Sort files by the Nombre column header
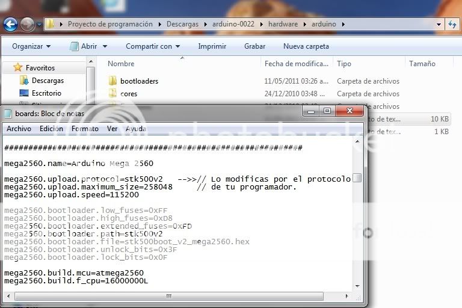The image size is (462, 308). (121, 64)
